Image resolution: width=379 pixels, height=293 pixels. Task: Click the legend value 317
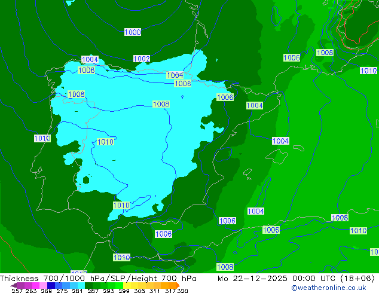point(170,291)
